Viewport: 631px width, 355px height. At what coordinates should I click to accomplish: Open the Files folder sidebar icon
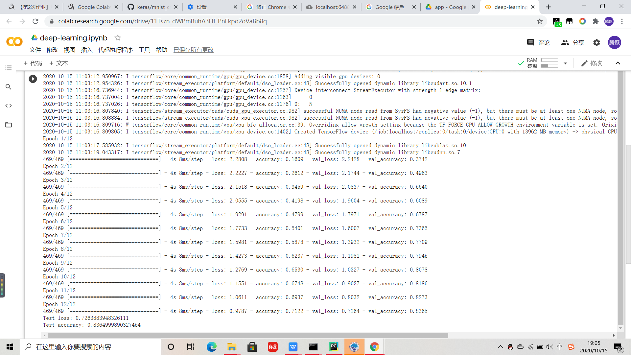coord(9,125)
